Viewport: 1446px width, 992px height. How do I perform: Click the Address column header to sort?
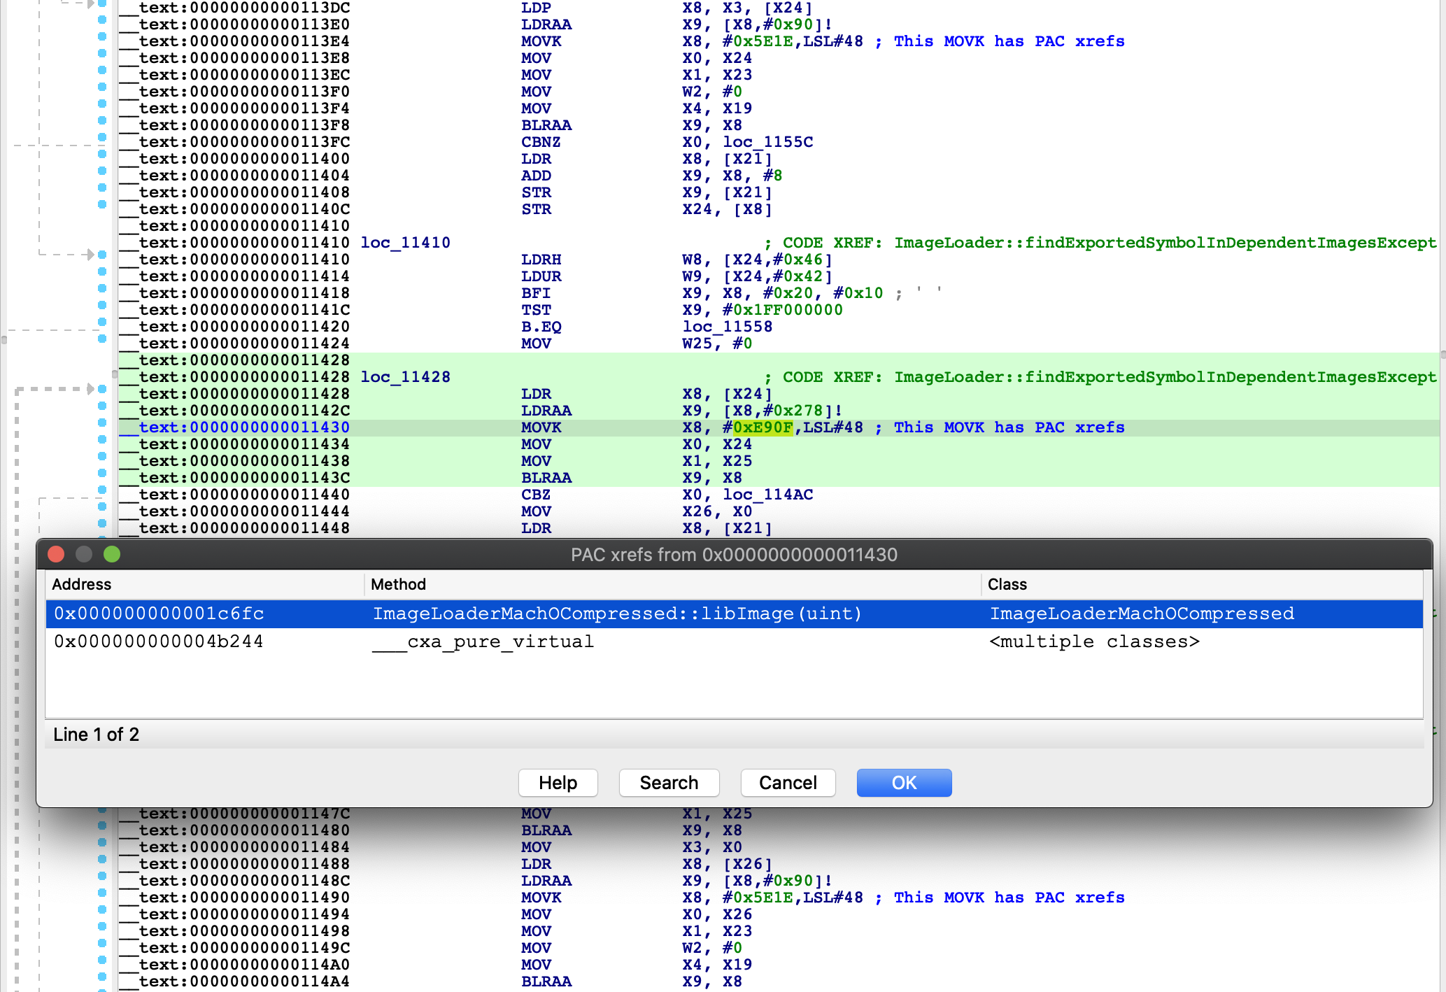pos(83,583)
